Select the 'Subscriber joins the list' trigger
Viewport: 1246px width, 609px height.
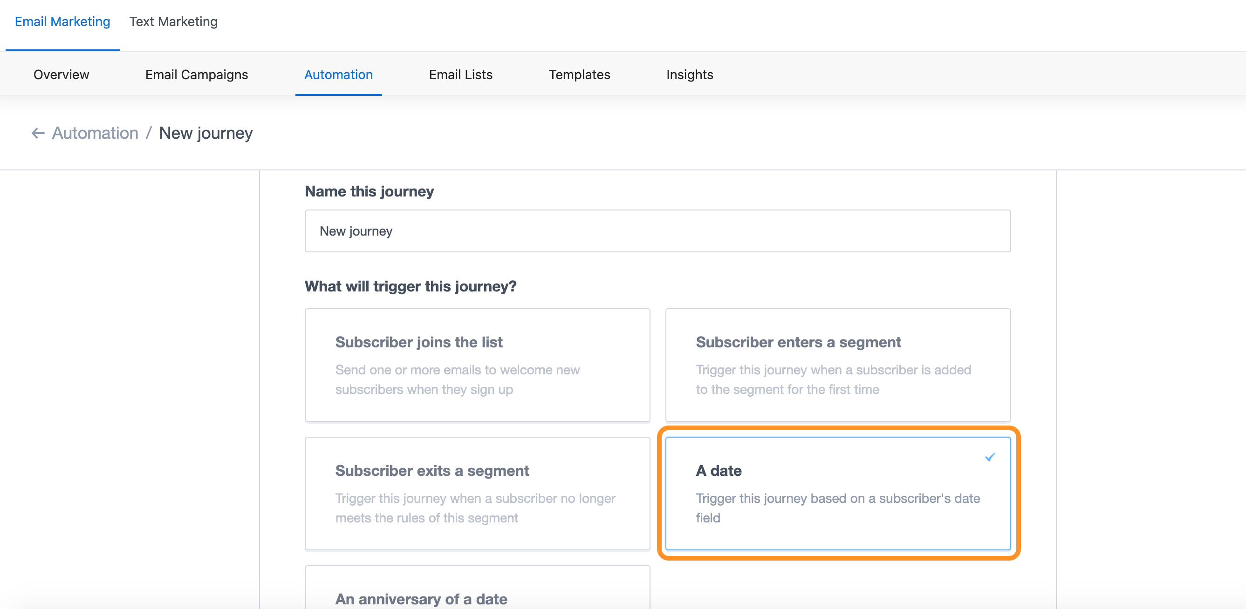pos(477,365)
